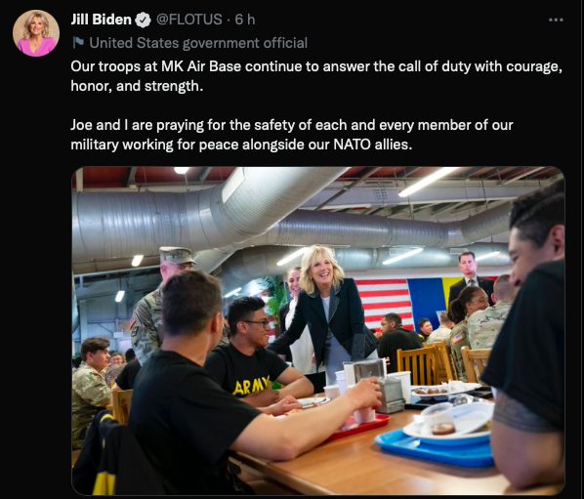Viewport: 584px width, 499px height.
Task: Click the @FLOTUS handle
Action: pyautogui.click(x=188, y=20)
